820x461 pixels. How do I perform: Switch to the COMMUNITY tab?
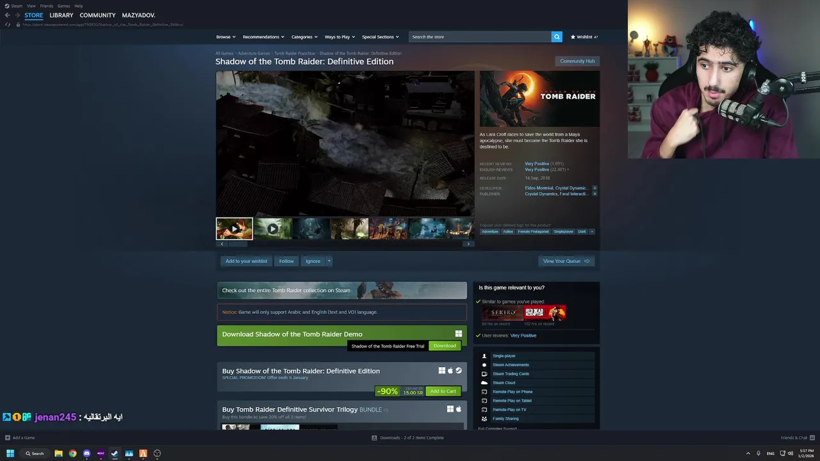coord(97,15)
